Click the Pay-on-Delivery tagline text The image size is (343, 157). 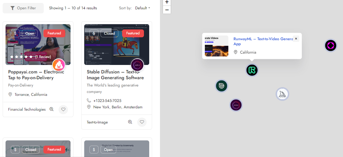21,85
